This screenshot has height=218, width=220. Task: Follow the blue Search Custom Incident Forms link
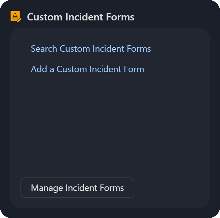tap(91, 49)
